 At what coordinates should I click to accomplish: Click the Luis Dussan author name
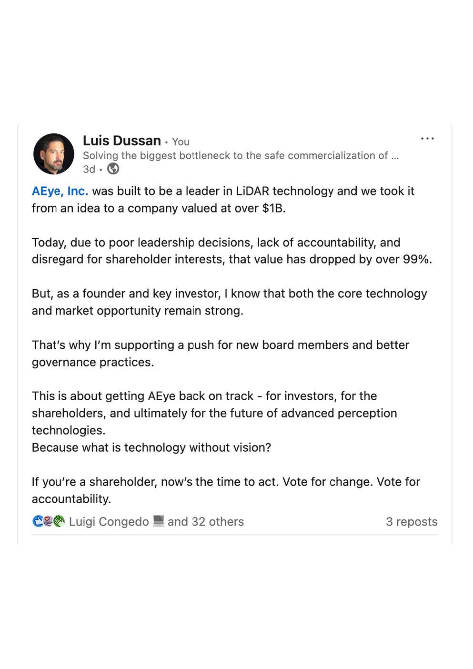122,141
